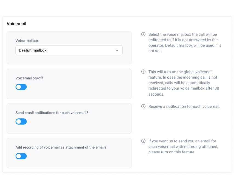Open the Voice mailbox dropdown arrow

coord(117,50)
